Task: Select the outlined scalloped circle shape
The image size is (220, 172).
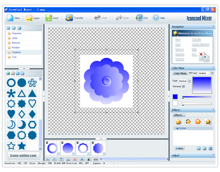Action: pyautogui.click(x=22, y=135)
